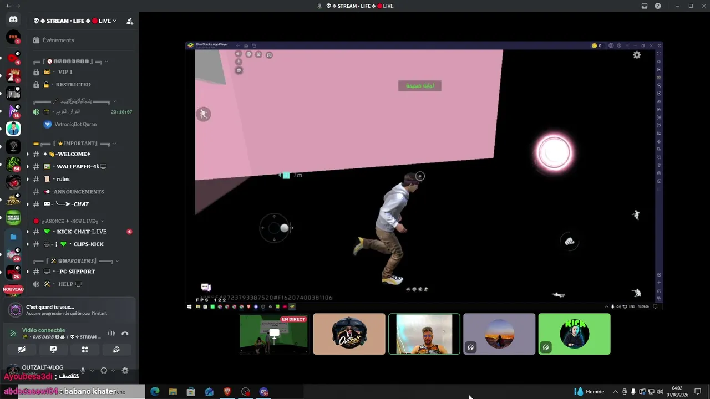710x399 pixels.
Task: Open the TR2 server icon
Action: pos(13,201)
